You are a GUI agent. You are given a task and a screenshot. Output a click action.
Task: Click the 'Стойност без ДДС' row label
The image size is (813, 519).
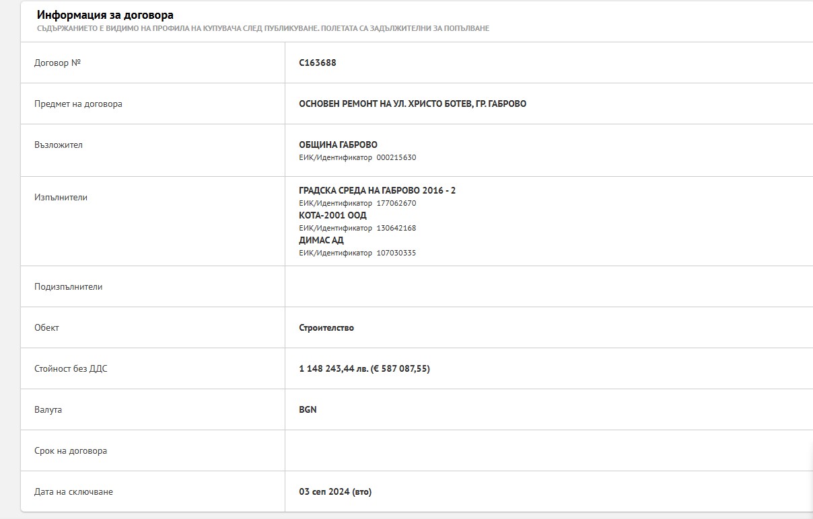coord(71,368)
